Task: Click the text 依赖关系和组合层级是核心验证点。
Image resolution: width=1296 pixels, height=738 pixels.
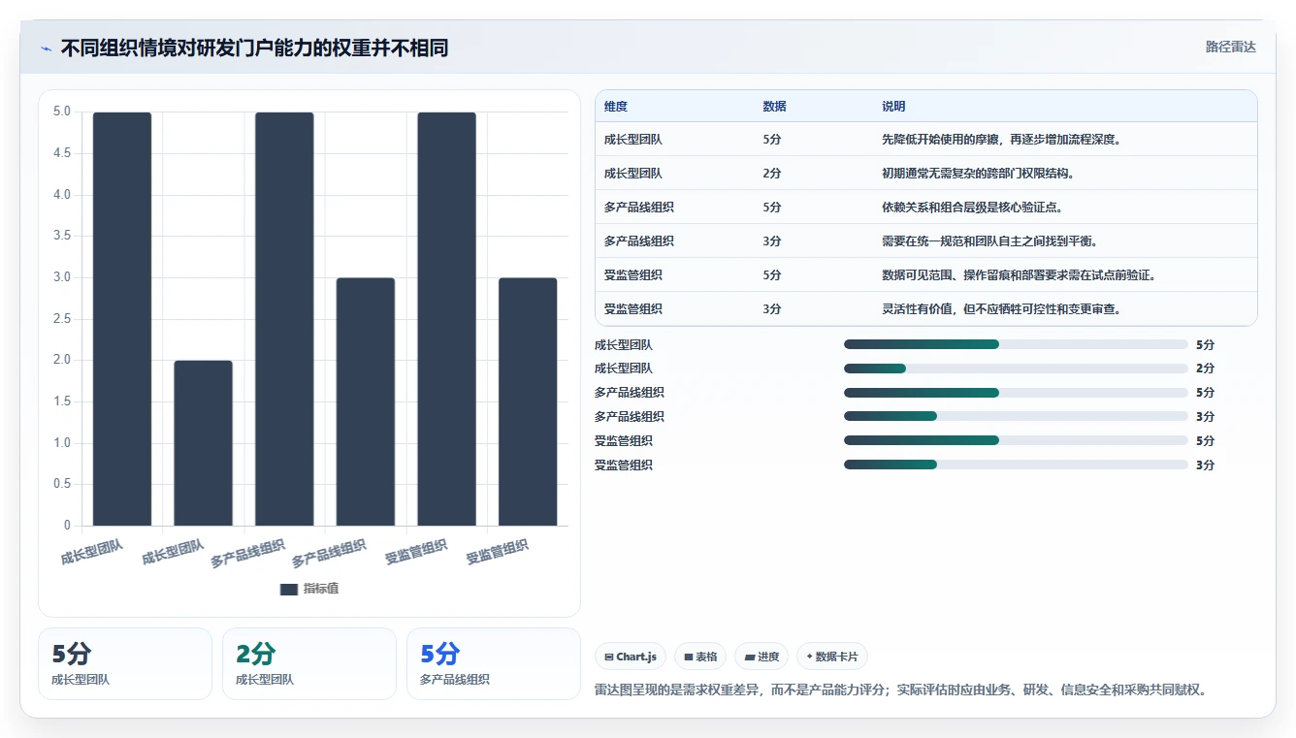Action: click(x=972, y=208)
